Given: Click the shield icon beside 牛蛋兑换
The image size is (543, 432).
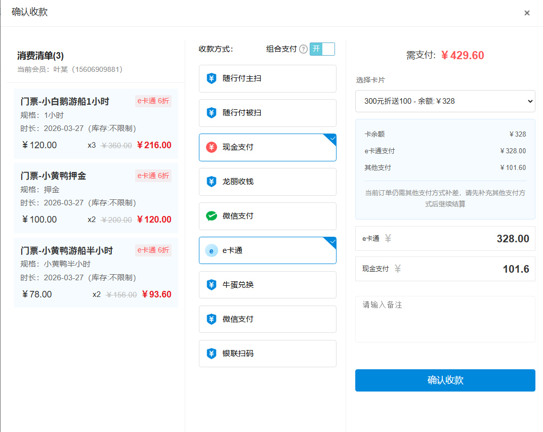Looking at the screenshot, I should point(212,285).
